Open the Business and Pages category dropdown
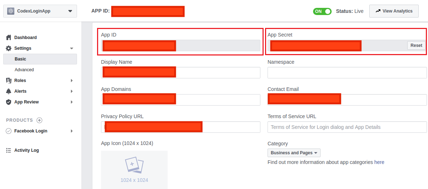The width and height of the screenshot is (428, 189). pyautogui.click(x=294, y=153)
